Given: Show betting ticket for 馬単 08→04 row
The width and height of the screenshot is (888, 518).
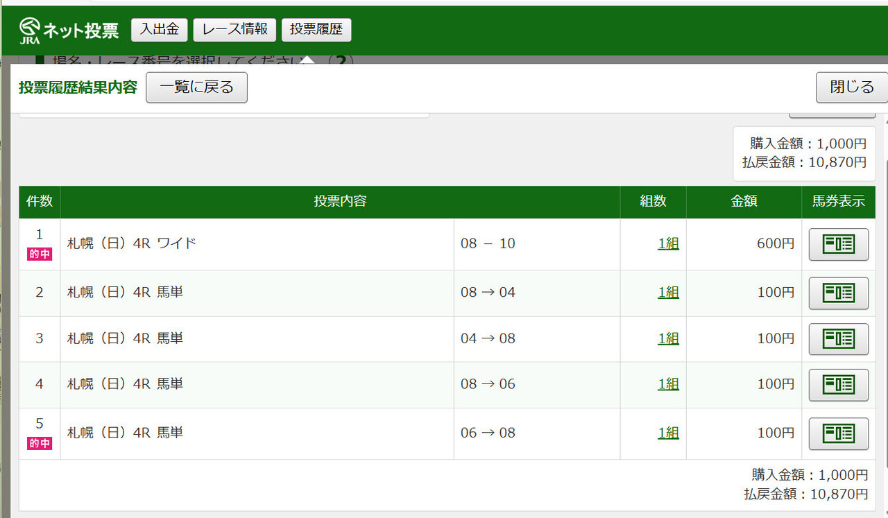Looking at the screenshot, I should click(838, 293).
